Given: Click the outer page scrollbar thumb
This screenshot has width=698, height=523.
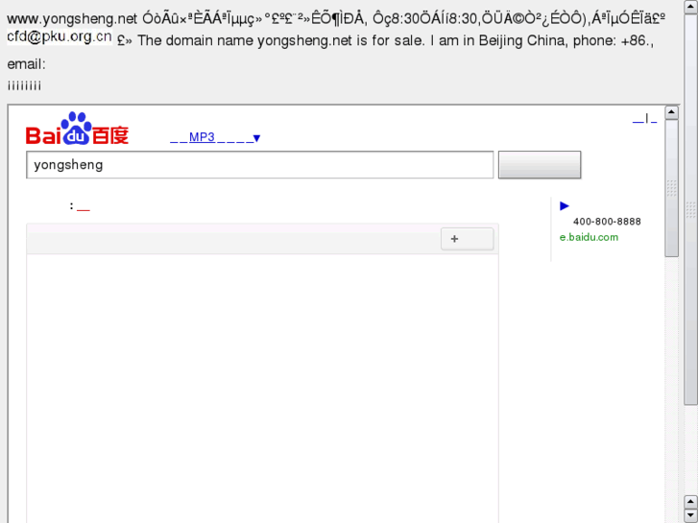Looking at the screenshot, I should (x=690, y=209).
